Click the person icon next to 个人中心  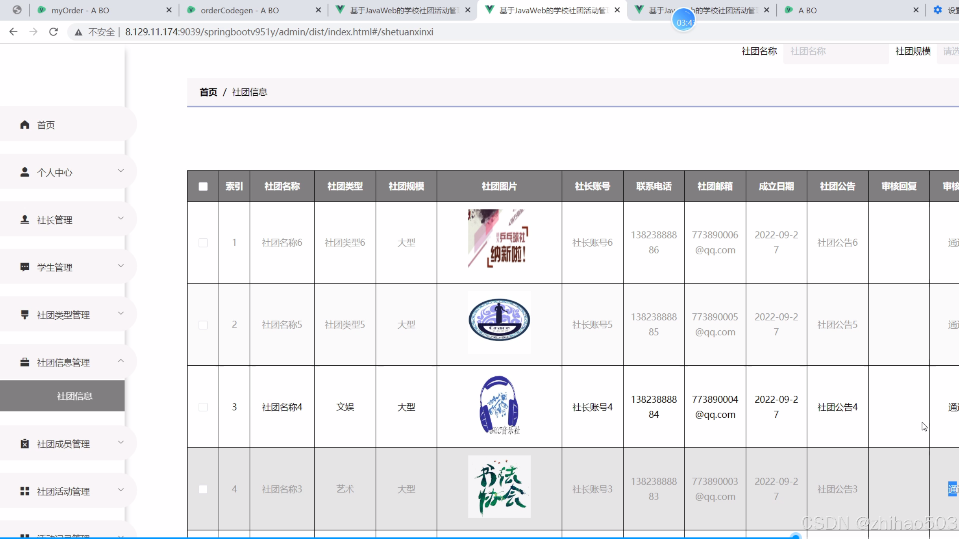(25, 172)
